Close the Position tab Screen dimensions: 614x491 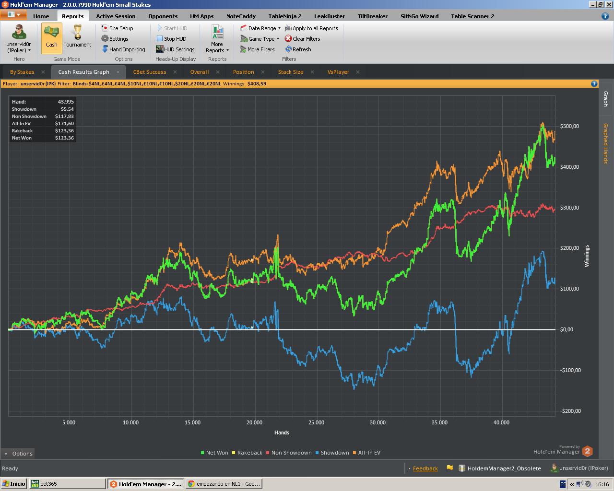[x=263, y=72]
